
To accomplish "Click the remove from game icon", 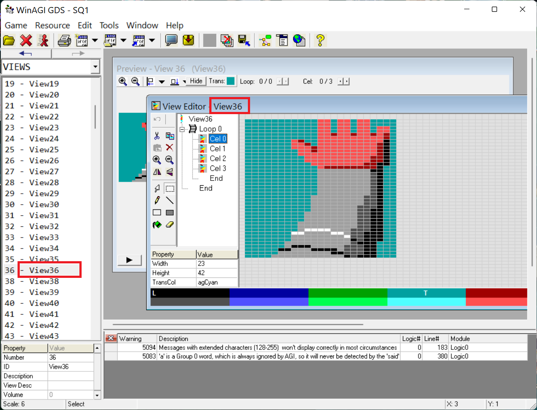I will [227, 41].
